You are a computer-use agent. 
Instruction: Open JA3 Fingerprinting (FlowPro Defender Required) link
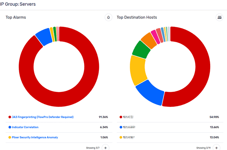tap(43, 117)
